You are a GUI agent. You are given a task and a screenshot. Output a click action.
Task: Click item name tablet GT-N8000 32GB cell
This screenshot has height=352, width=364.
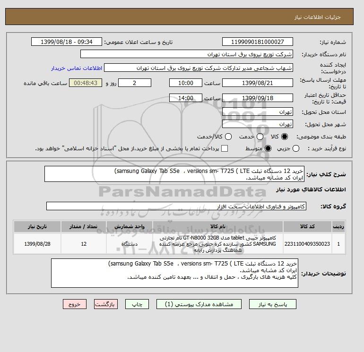[218, 244]
